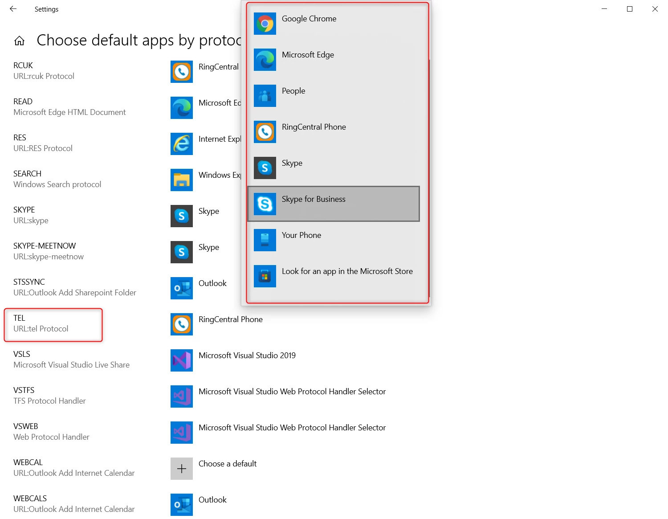668x519 pixels.
Task: Click the URL:RES Protocol description
Action: click(43, 148)
